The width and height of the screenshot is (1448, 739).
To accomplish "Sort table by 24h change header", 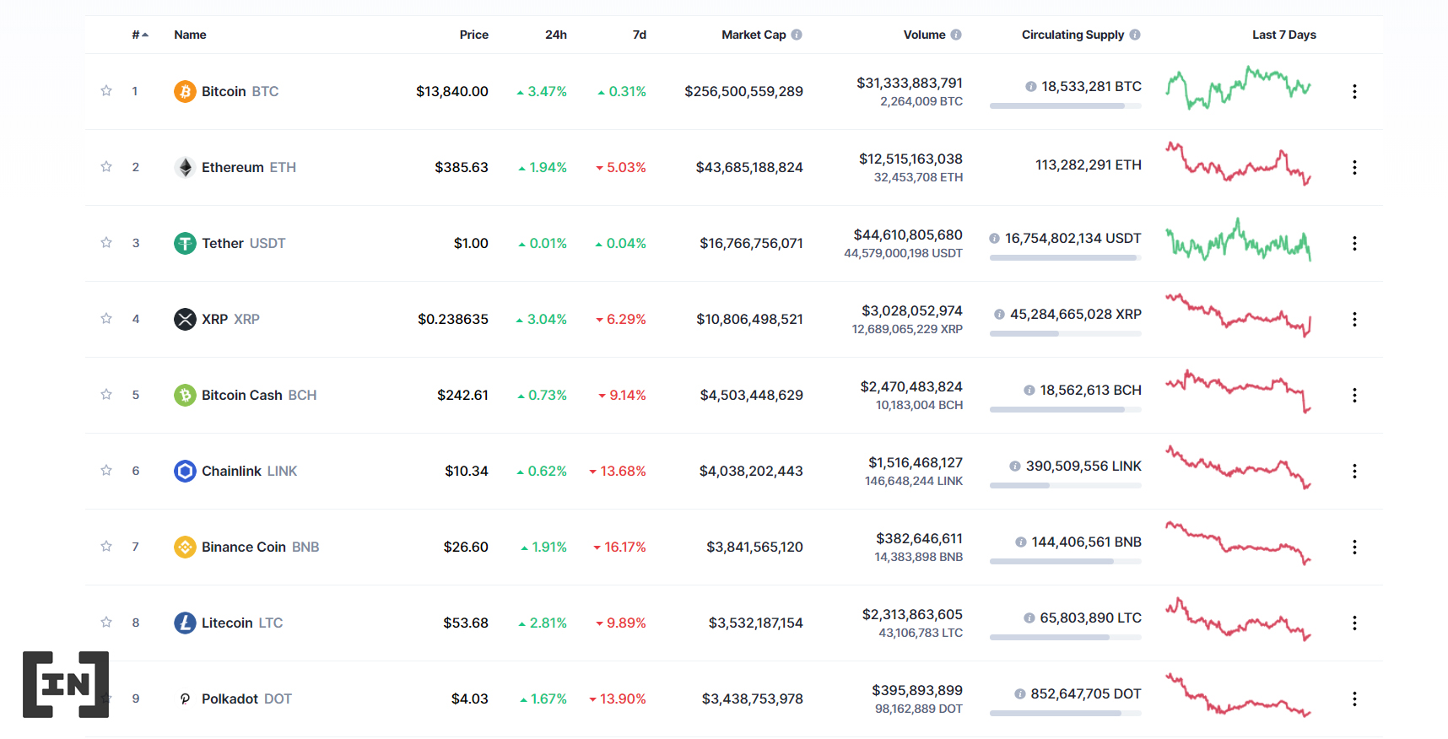I will coord(556,35).
